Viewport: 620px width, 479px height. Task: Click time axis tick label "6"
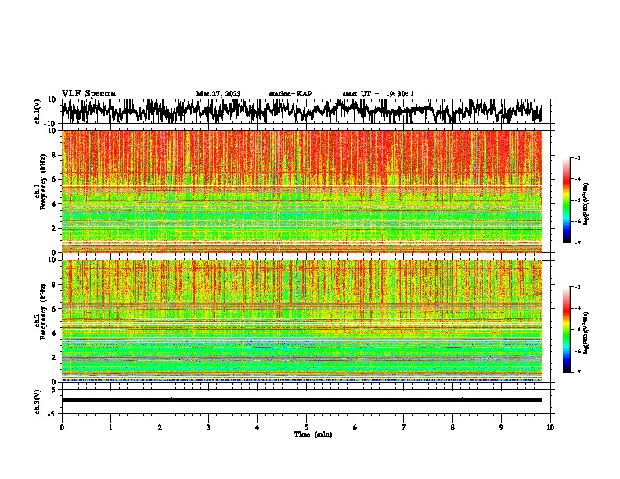pyautogui.click(x=355, y=427)
